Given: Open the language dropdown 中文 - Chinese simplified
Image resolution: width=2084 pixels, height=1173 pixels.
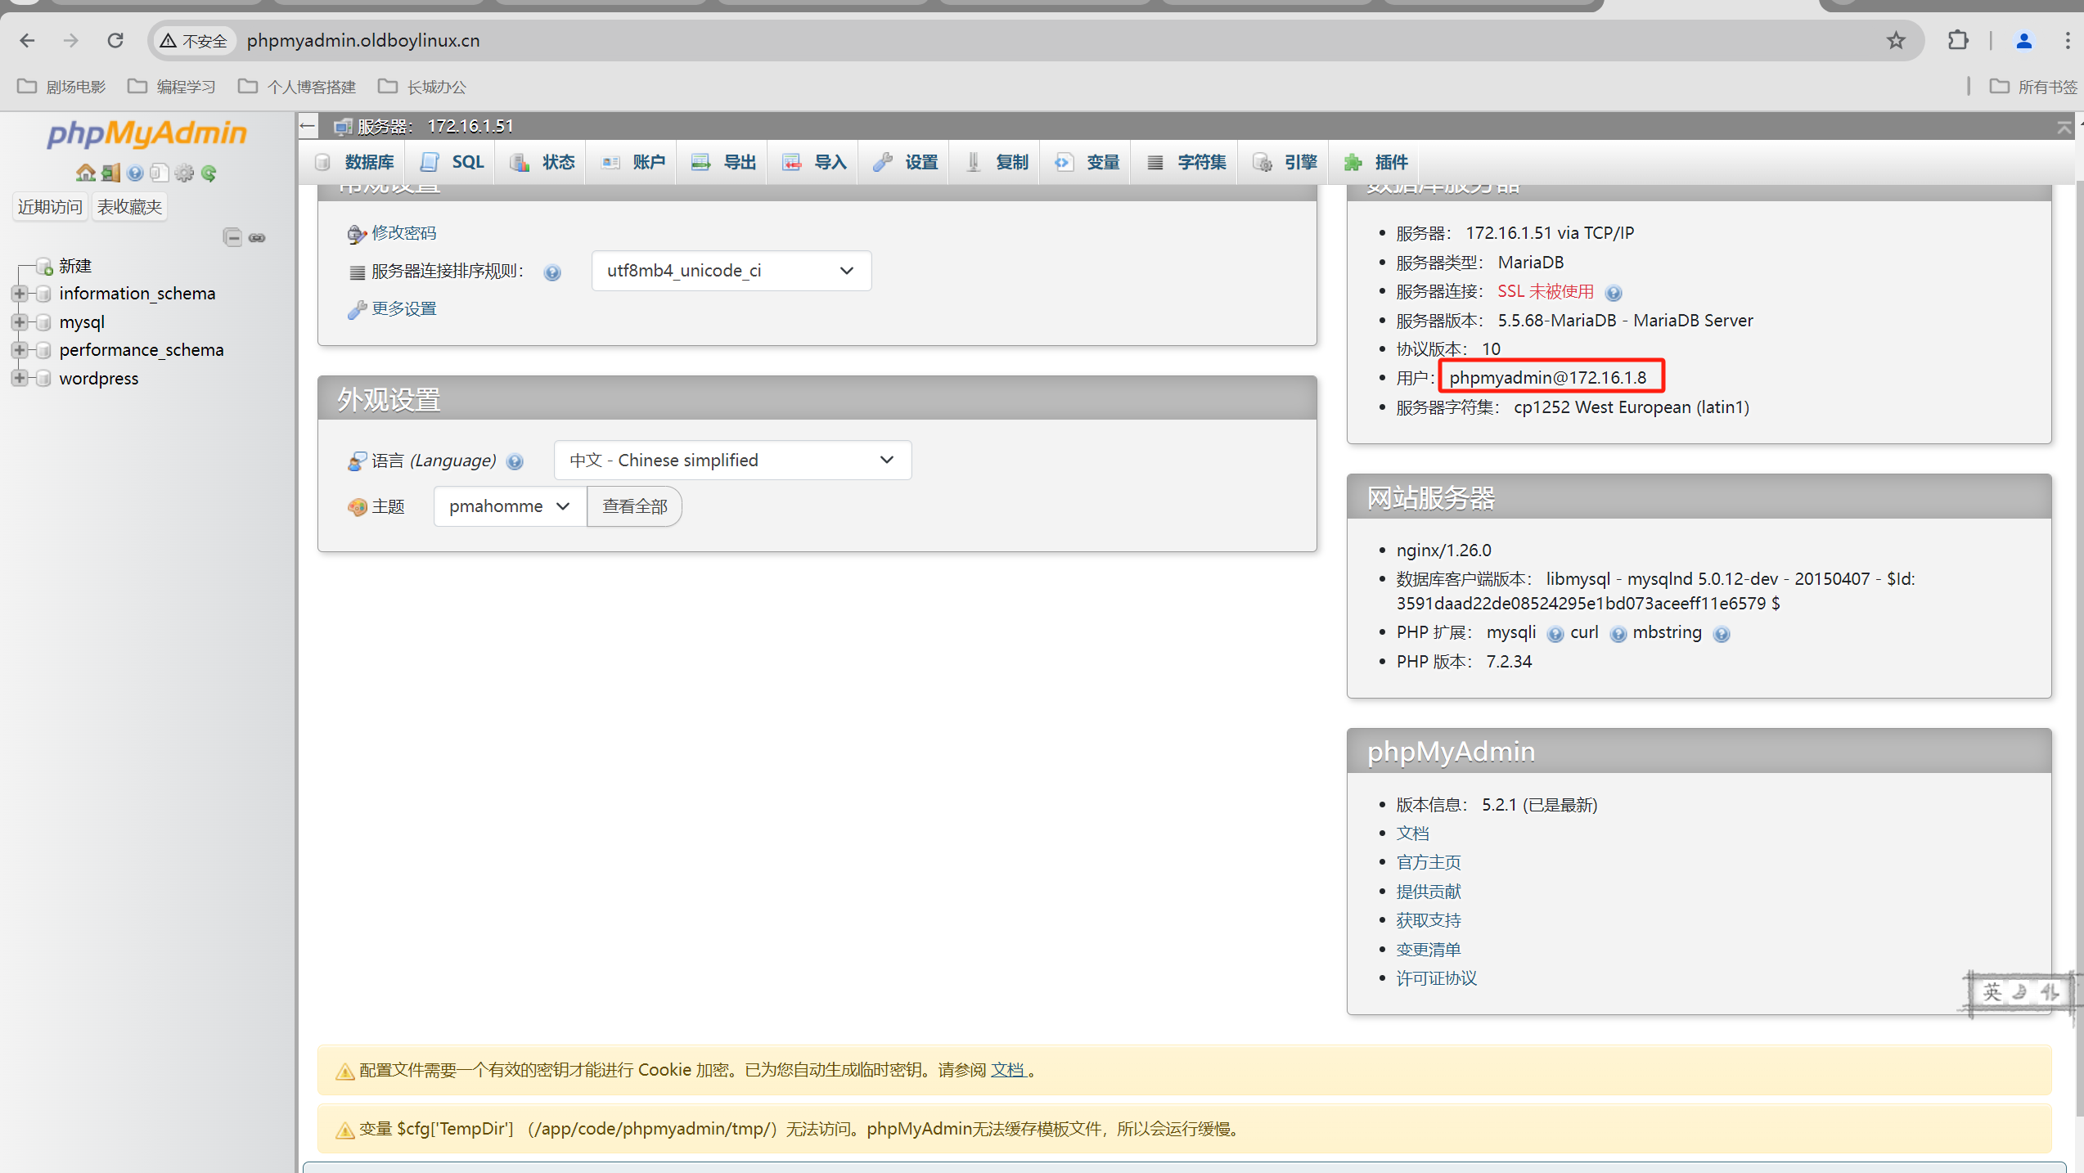Looking at the screenshot, I should click(x=732, y=461).
